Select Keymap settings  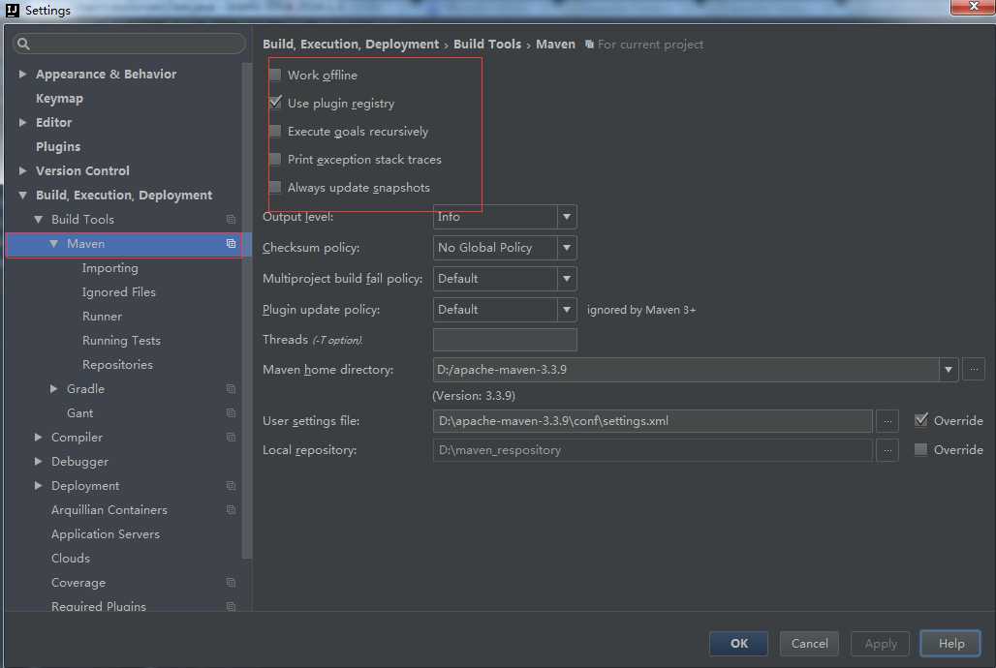[59, 99]
